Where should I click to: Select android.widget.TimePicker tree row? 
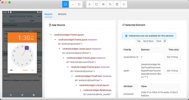(x=93, y=78)
